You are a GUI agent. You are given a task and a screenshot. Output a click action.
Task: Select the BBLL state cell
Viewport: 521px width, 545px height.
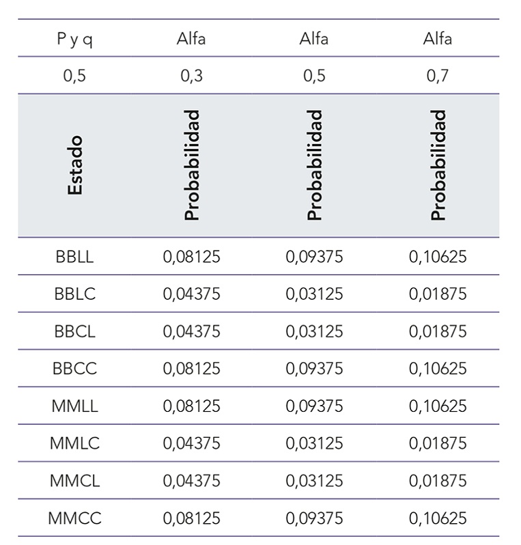(x=74, y=257)
